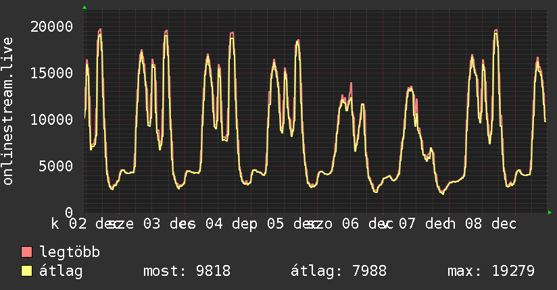Click the '06 dec' x-axis label
557x290 pixels.
tap(367, 224)
